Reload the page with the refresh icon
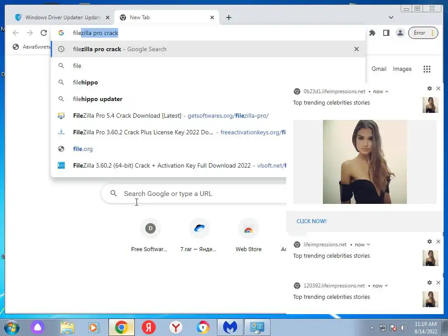448x336 pixels. click(44, 33)
